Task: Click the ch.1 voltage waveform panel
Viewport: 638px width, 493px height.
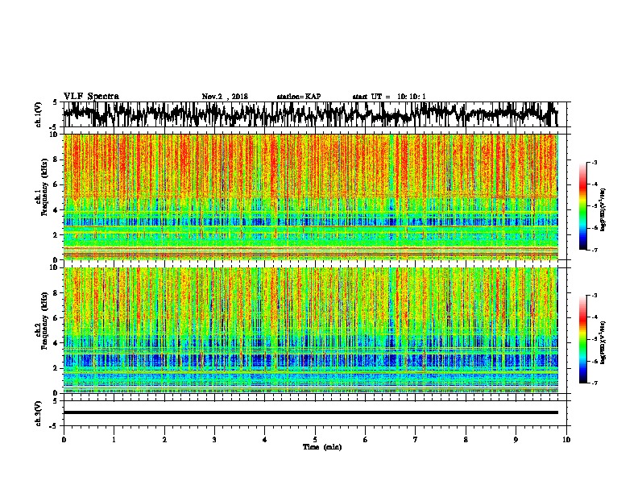Action: click(x=315, y=114)
